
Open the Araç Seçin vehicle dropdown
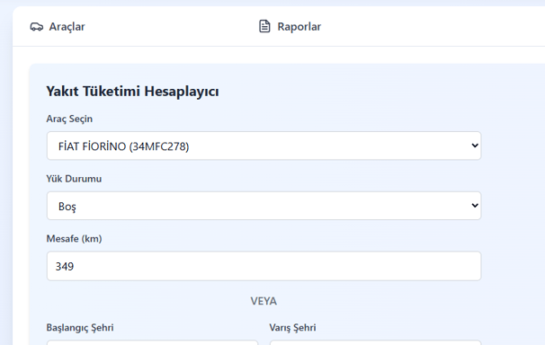pyautogui.click(x=264, y=146)
